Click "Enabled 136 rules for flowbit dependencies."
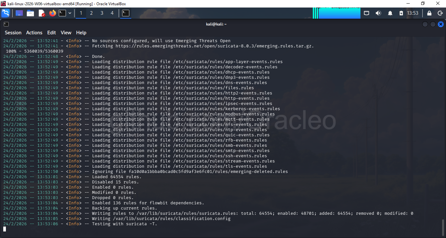 (x=148, y=203)
